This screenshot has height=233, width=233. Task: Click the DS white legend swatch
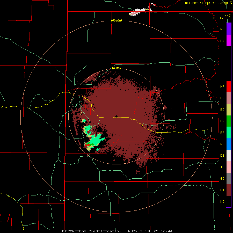point(229,155)
